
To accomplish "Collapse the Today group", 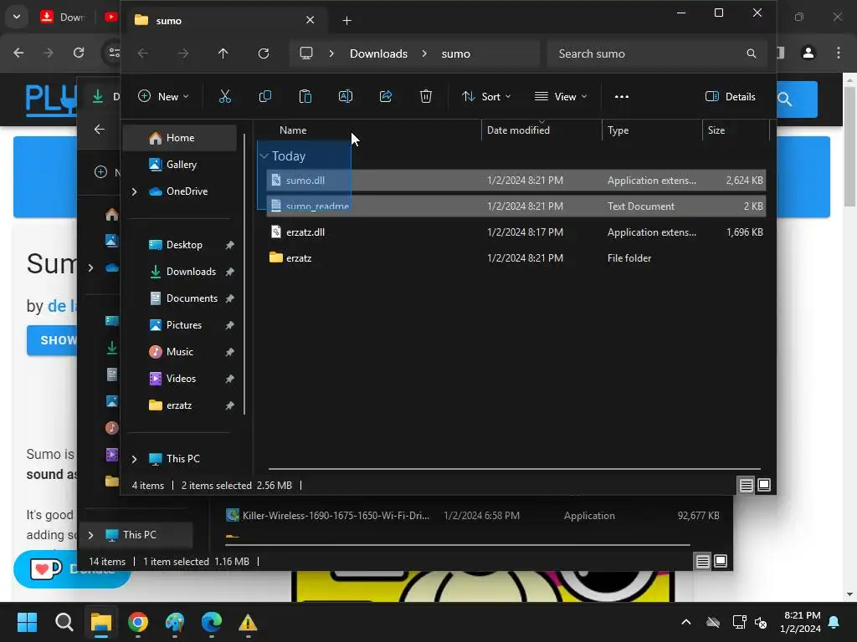I will click(264, 156).
